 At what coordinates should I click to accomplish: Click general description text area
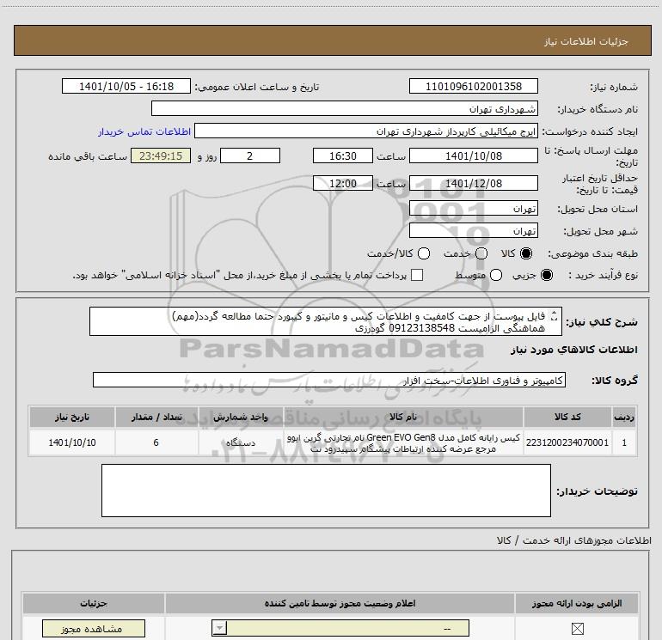(x=326, y=321)
